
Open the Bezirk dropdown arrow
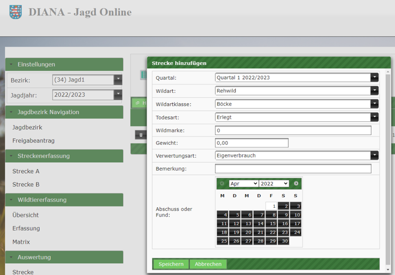click(x=118, y=80)
